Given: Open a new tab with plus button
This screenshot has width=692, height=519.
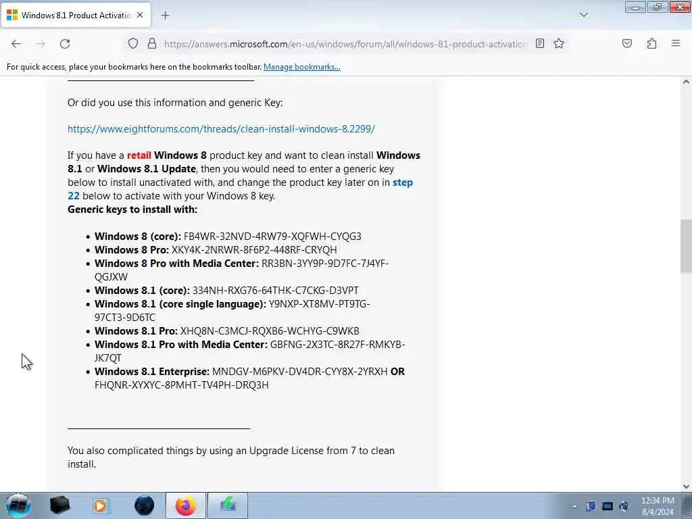Looking at the screenshot, I should point(165,16).
